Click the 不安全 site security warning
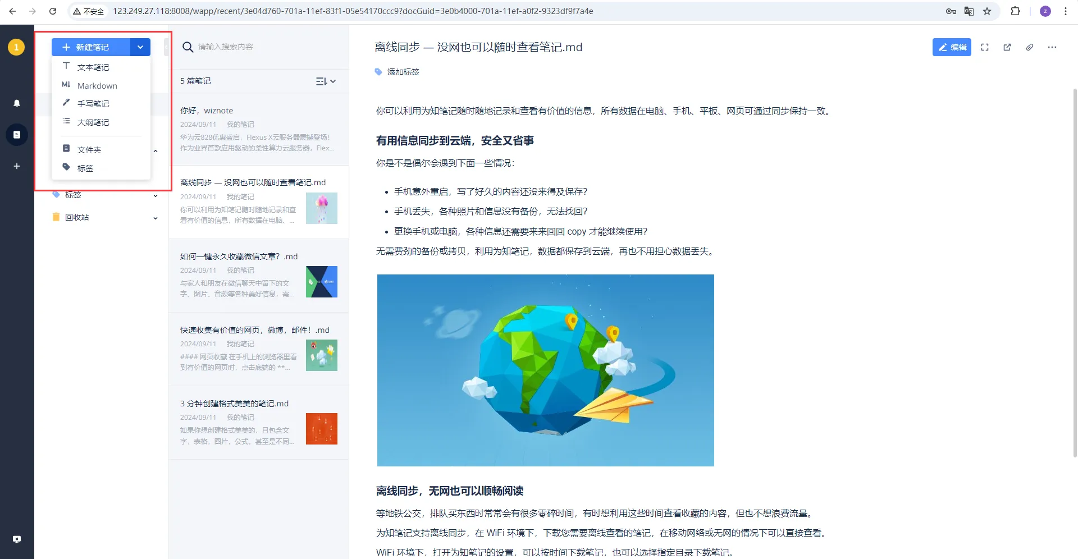Screen dimensions: 1078x559 pyautogui.click(x=89, y=11)
